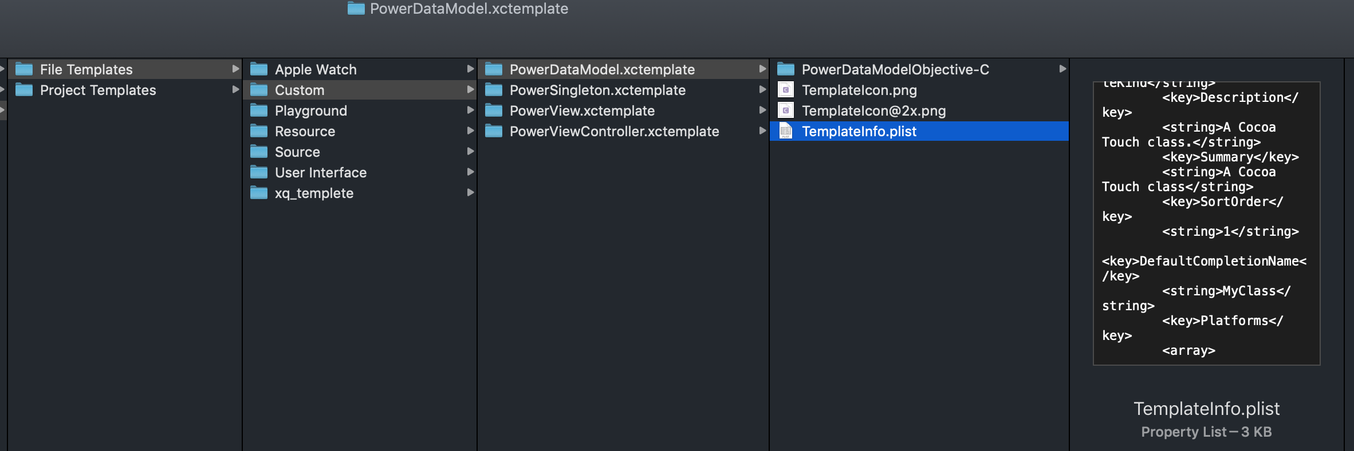Image resolution: width=1354 pixels, height=451 pixels.
Task: Expand PowerSingleton.xctemplate arrow
Action: click(762, 90)
